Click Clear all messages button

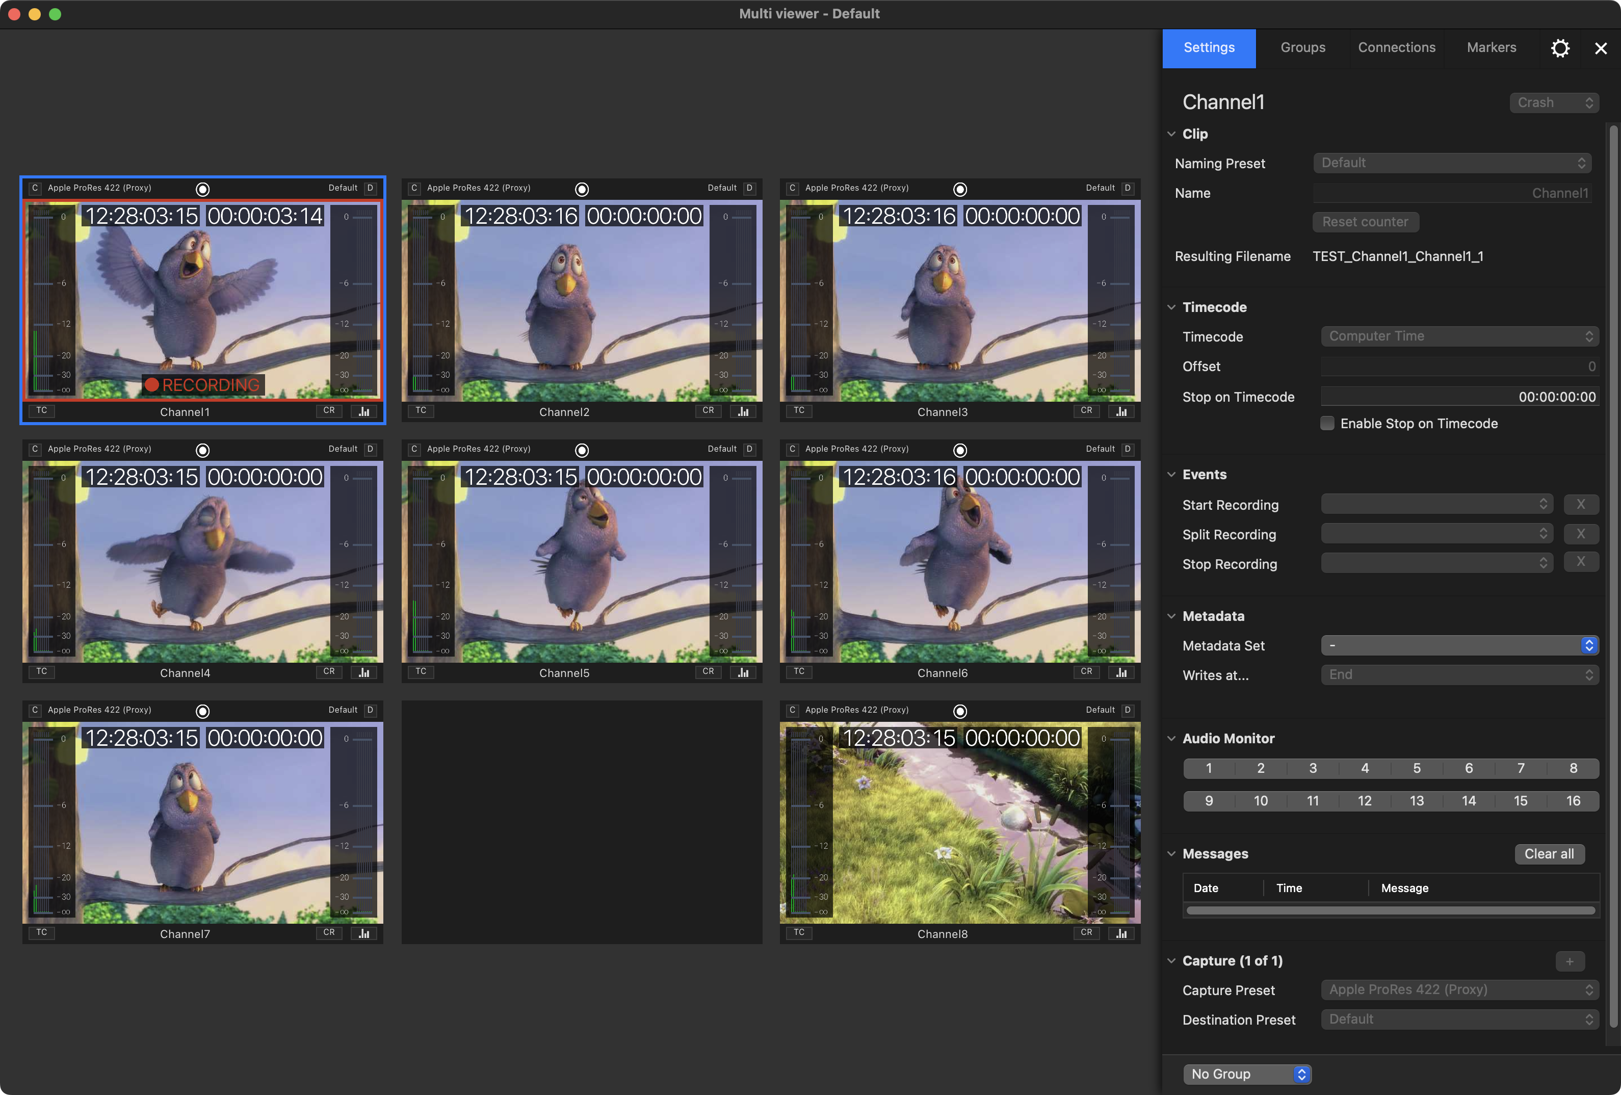(x=1549, y=854)
